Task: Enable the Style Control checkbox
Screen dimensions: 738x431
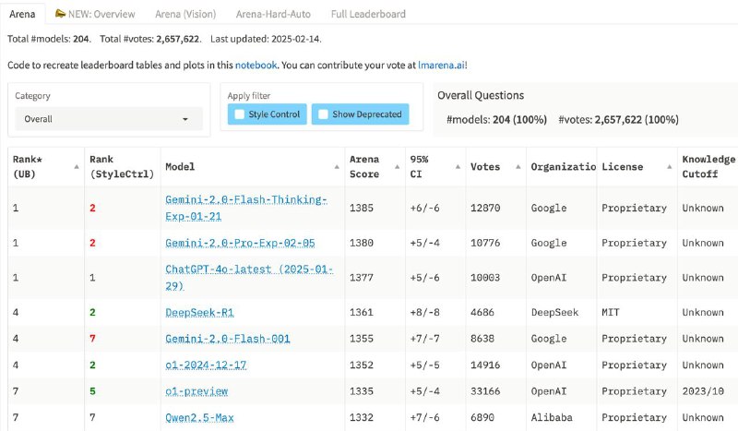Action: [240, 114]
